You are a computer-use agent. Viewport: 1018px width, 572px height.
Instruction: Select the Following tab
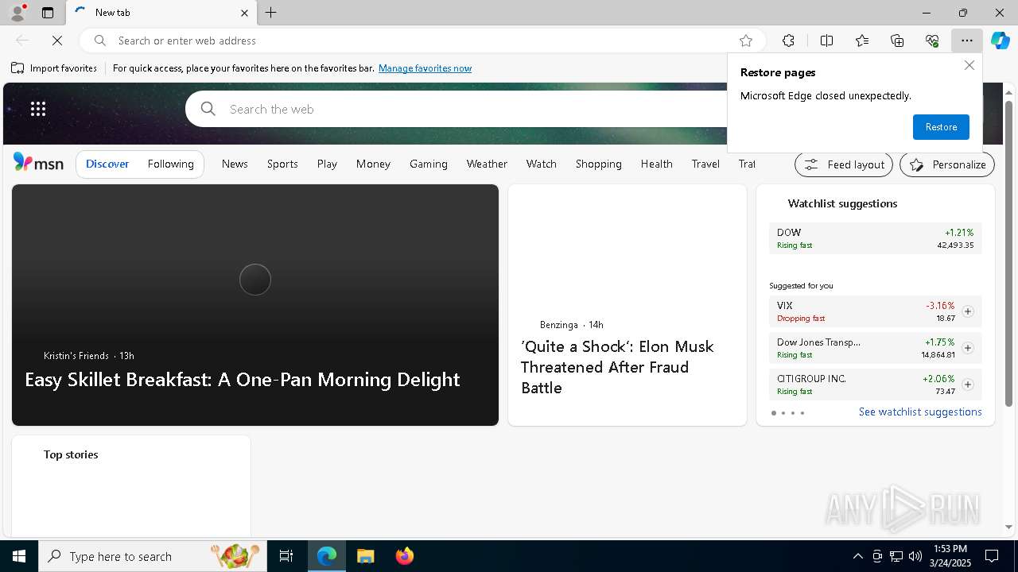pos(170,164)
